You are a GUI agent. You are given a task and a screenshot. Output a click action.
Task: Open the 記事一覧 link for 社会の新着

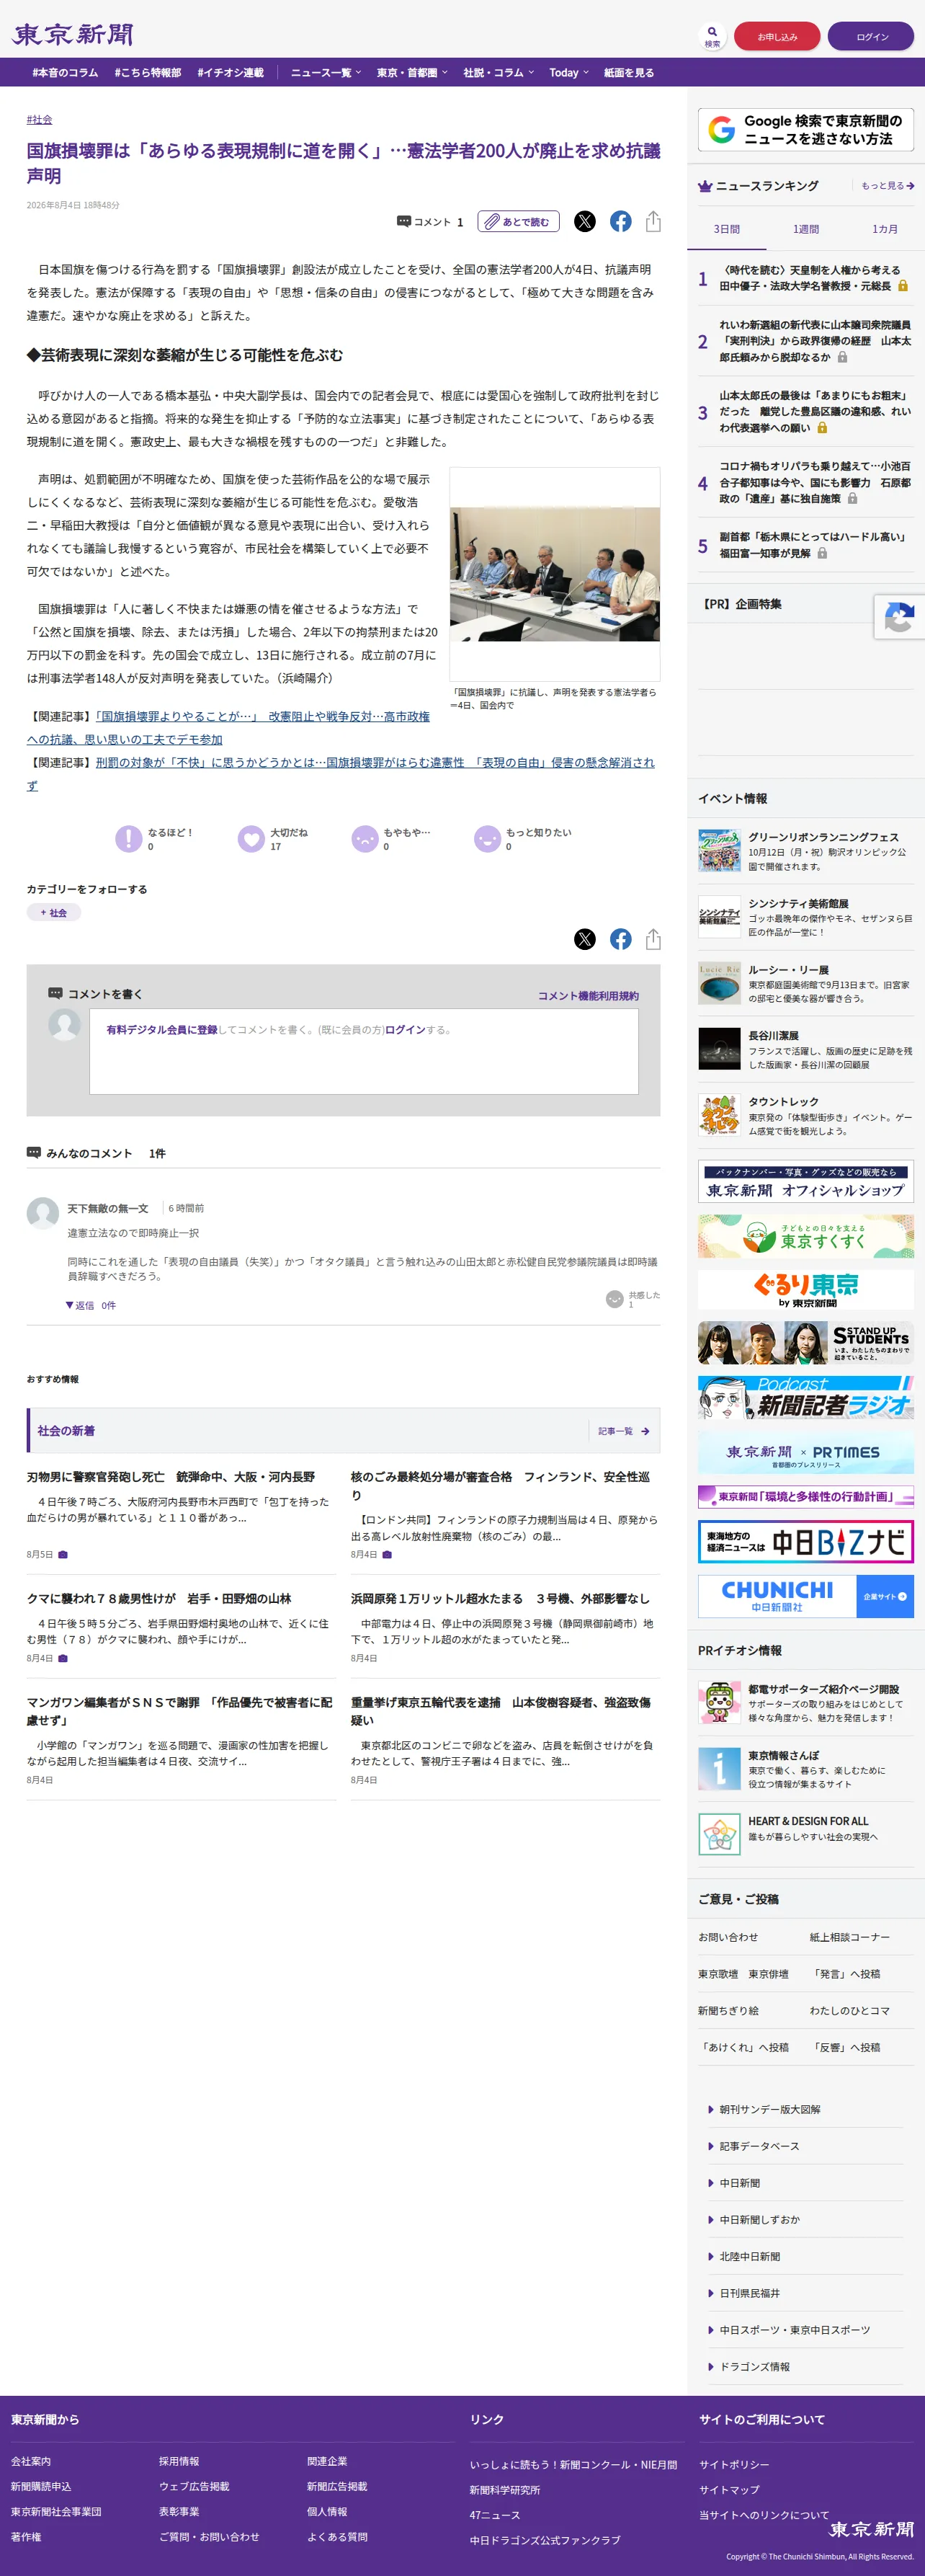tap(624, 1431)
